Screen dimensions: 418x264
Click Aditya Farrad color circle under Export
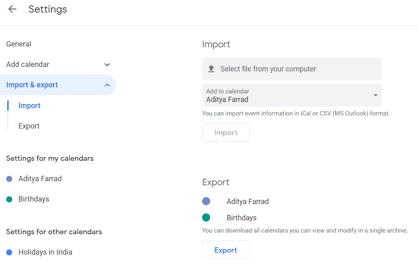[x=206, y=201]
